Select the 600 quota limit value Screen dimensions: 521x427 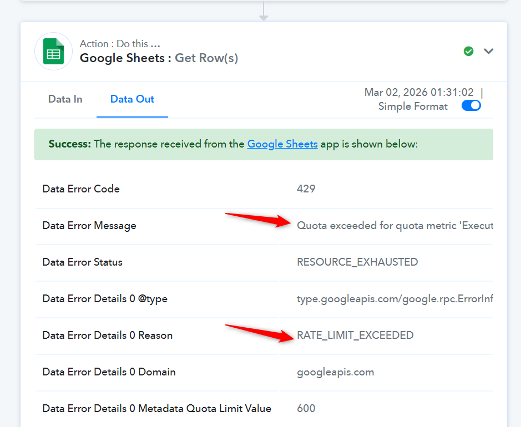[306, 409]
